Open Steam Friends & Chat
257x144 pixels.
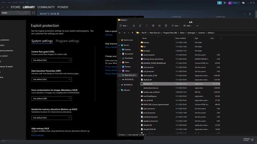[249, 140]
